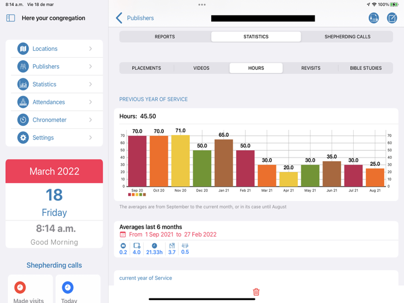
Task: Click the bible studies average icon
Action: click(x=185, y=246)
